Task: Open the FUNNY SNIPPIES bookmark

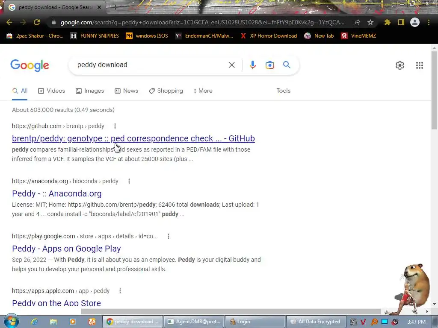Action: pyautogui.click(x=95, y=36)
